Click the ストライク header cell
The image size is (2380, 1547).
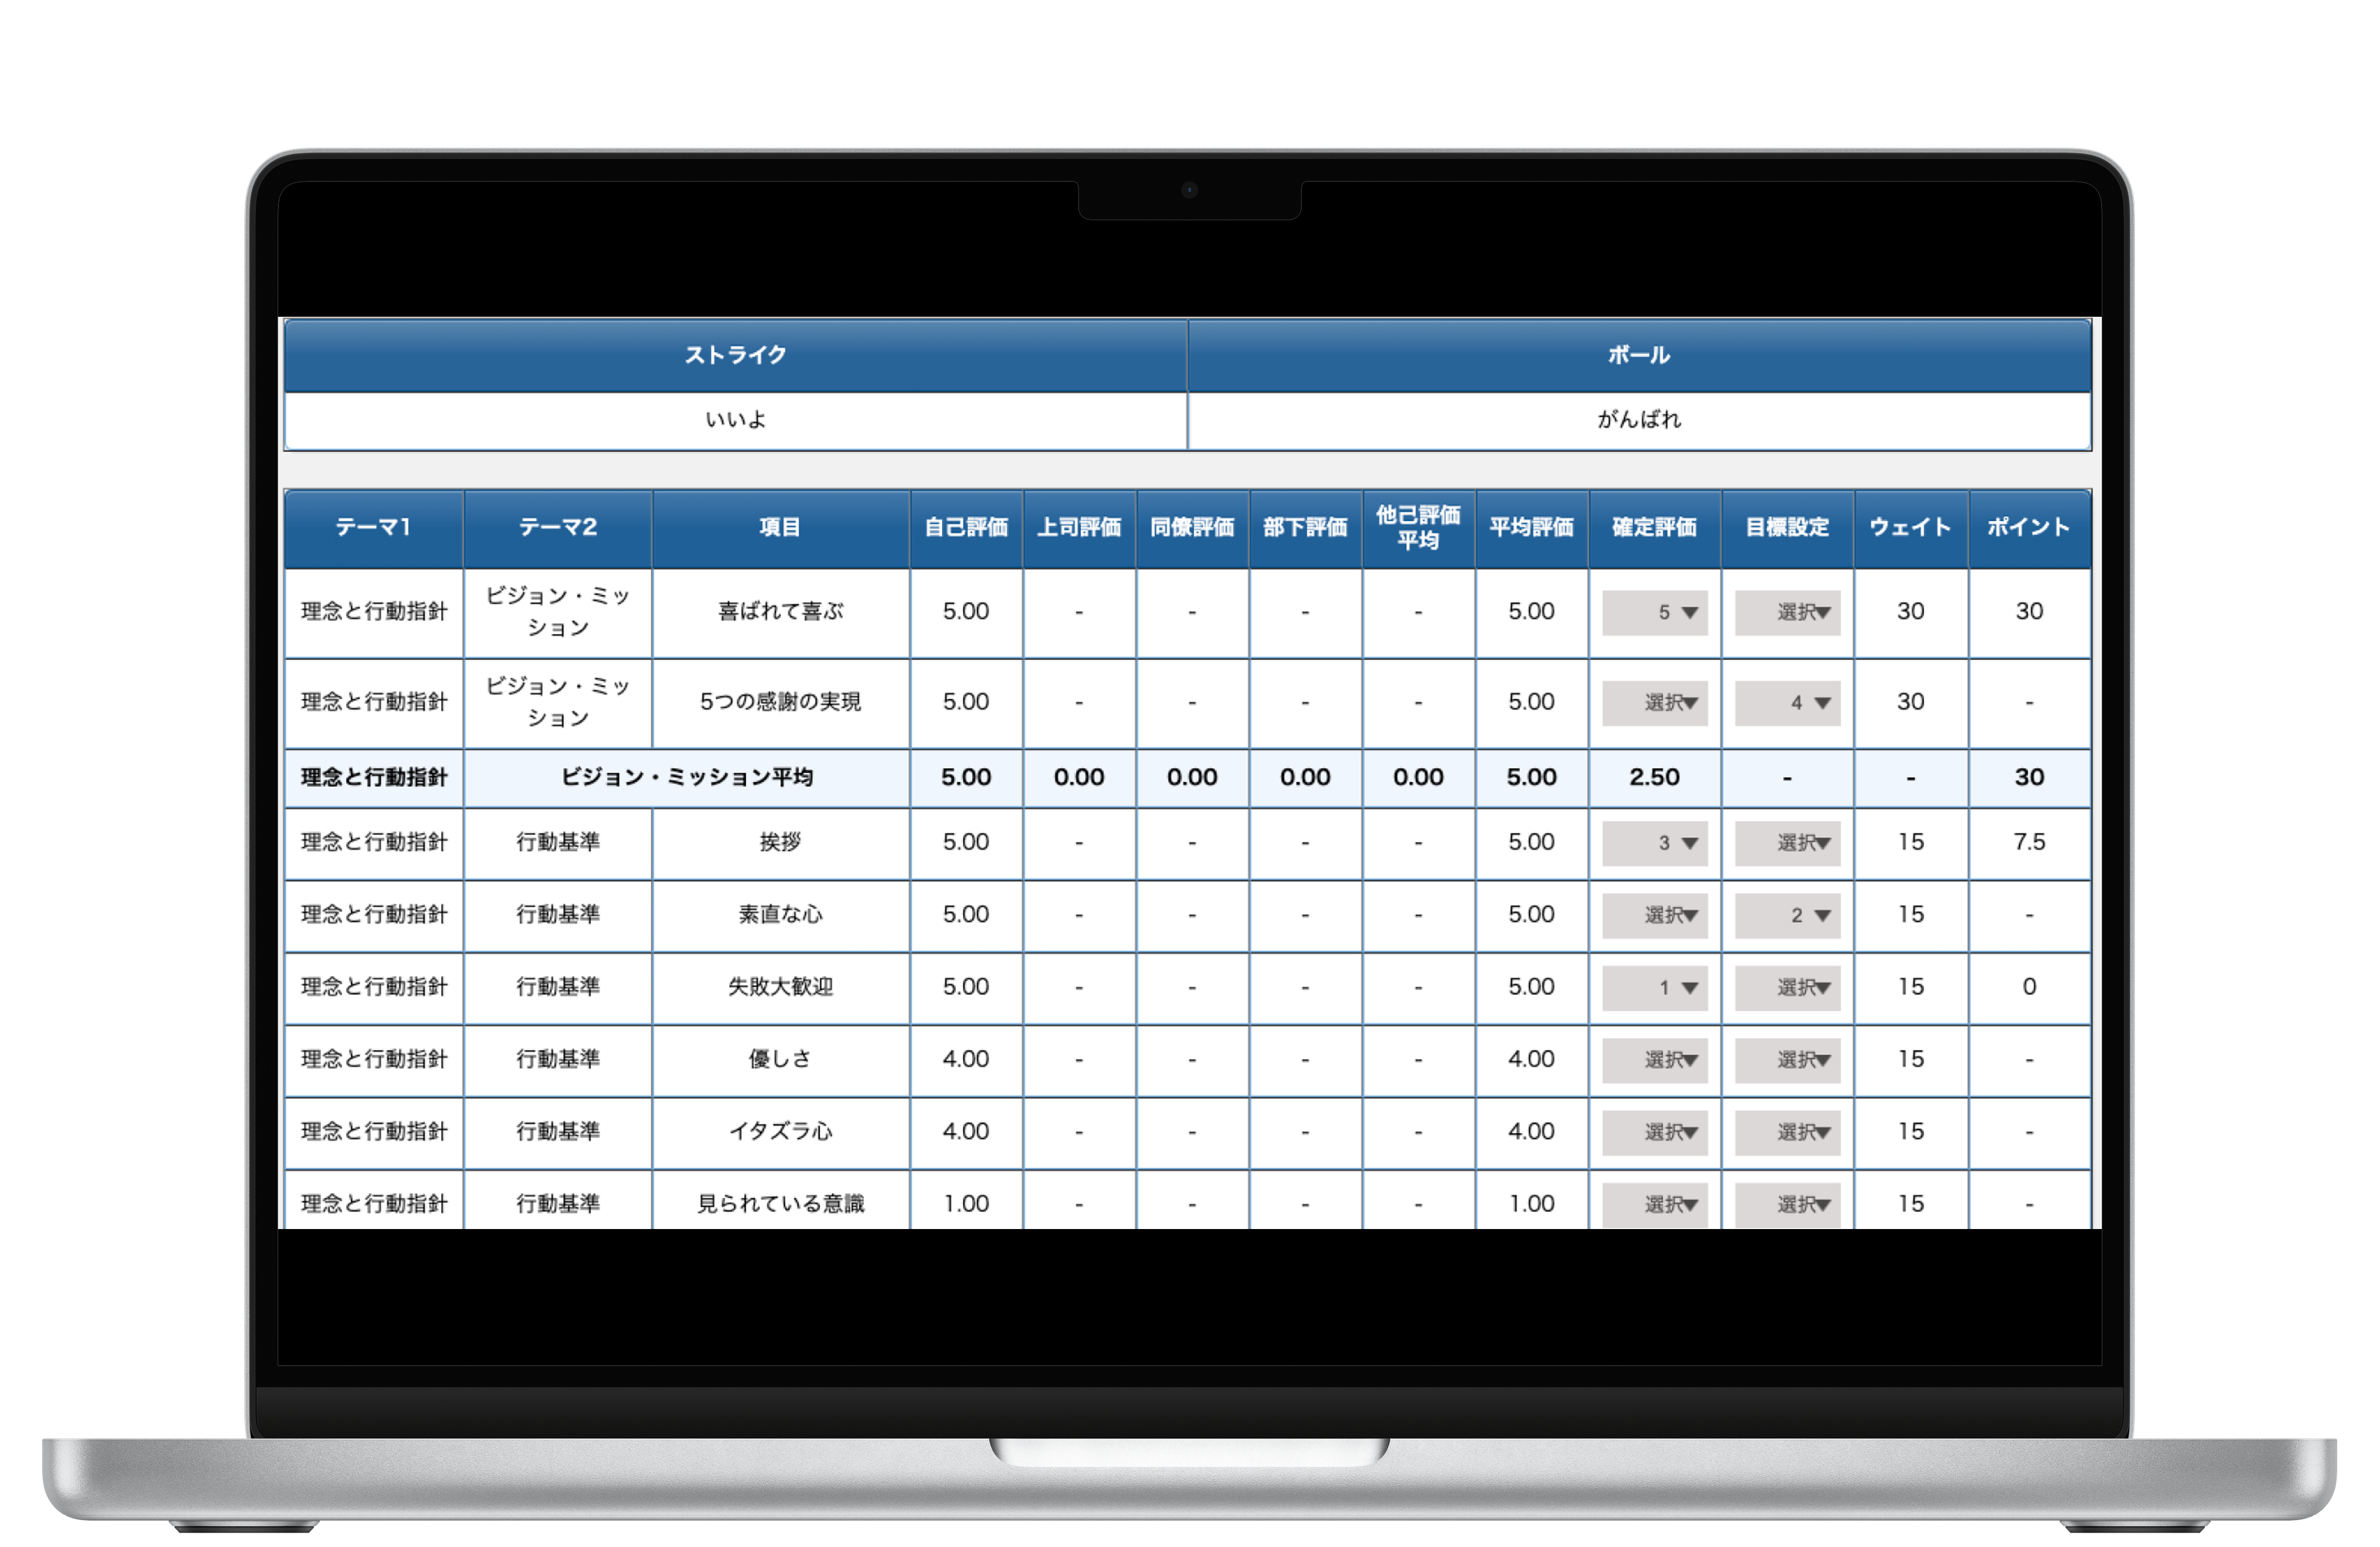(735, 355)
